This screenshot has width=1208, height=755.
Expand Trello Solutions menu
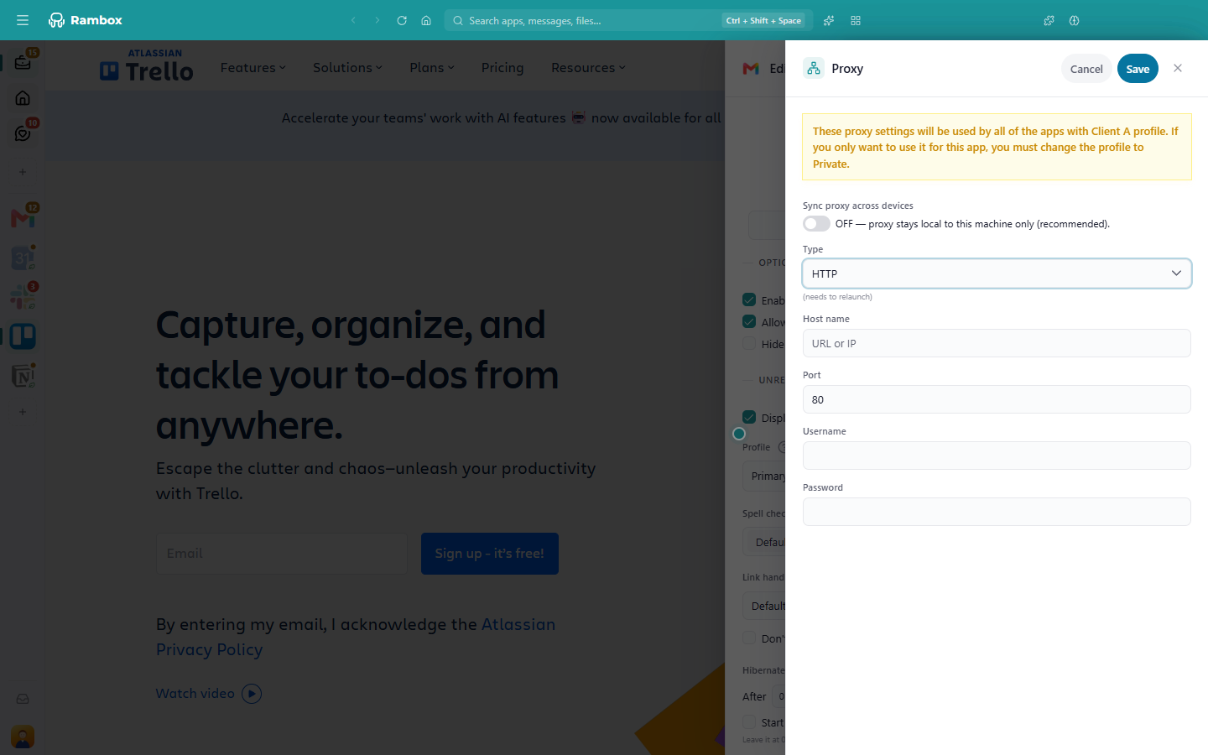click(347, 68)
